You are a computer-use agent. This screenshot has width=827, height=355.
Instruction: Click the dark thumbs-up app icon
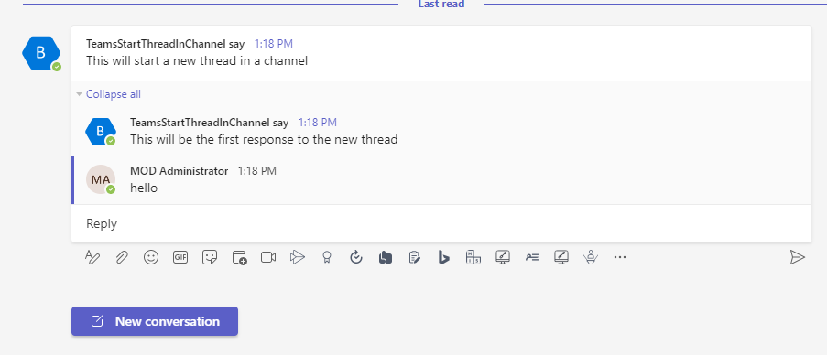[386, 257]
